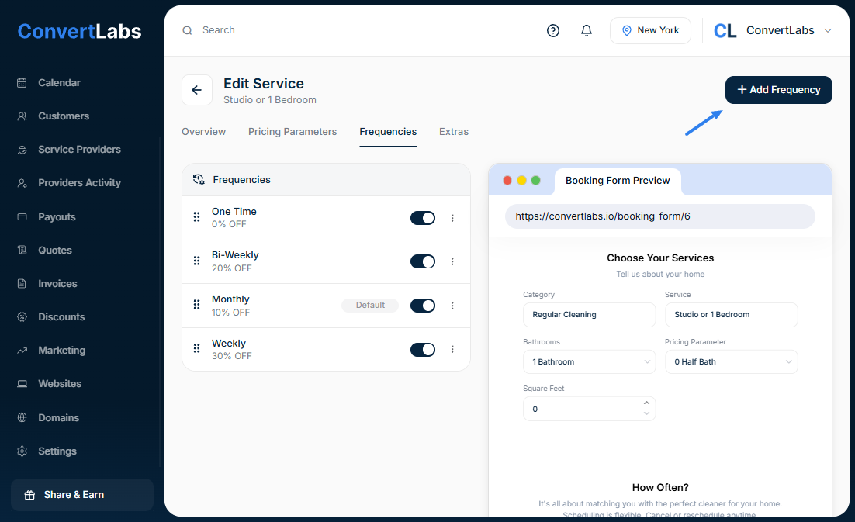Expand the ConvertLabs account menu chevron
The image size is (855, 522).
tap(827, 30)
